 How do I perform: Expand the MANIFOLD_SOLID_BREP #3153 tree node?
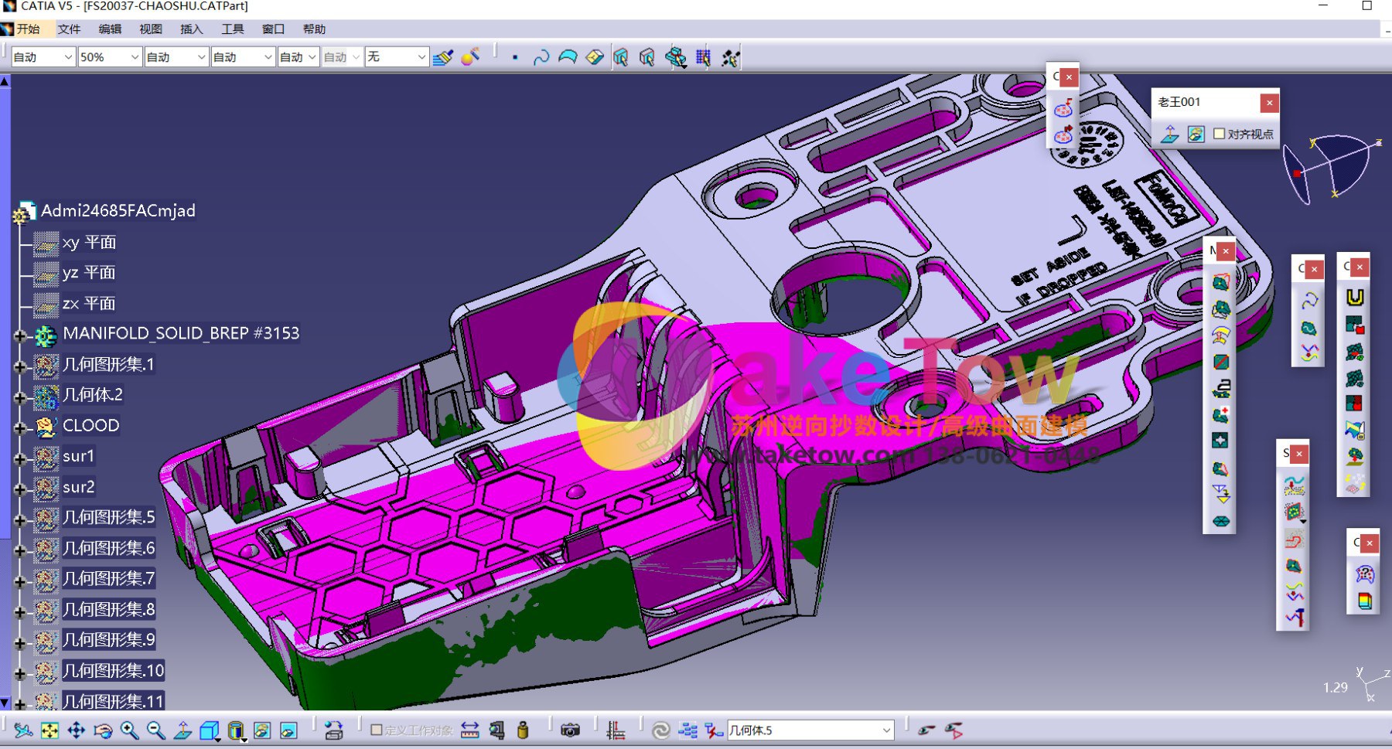click(x=20, y=335)
